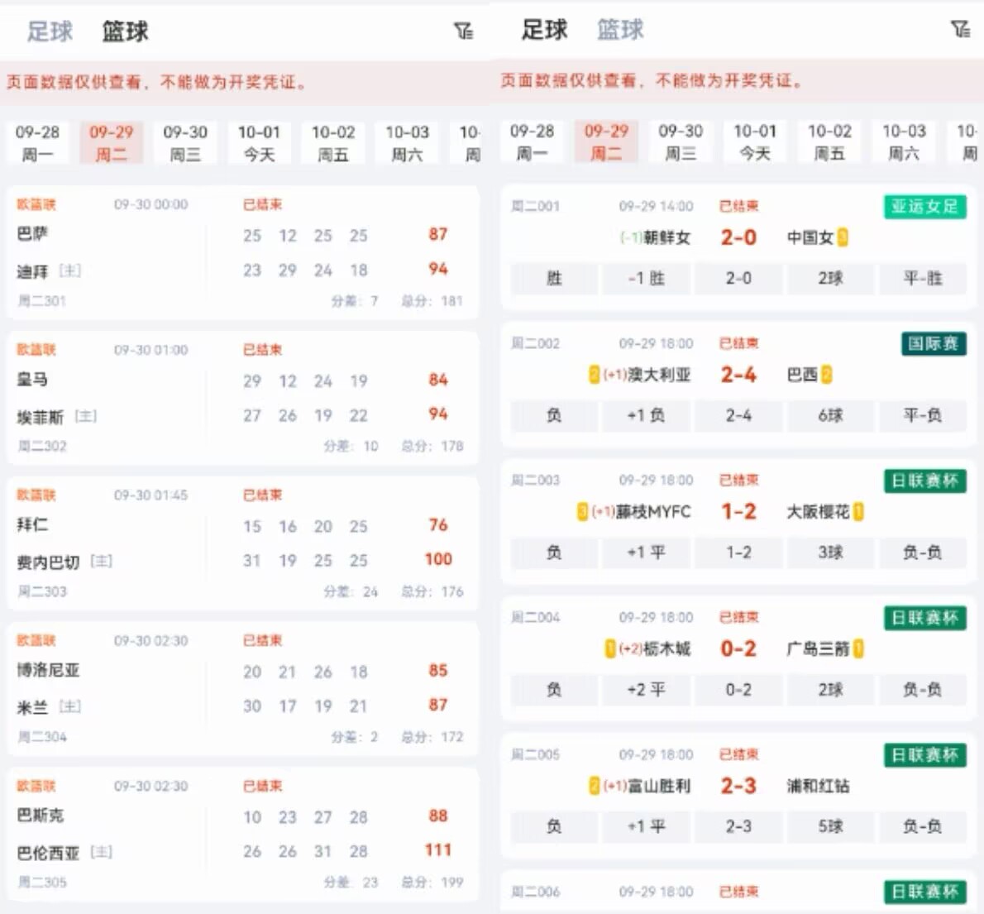
Task: Click team name 中国女
Action: click(x=810, y=237)
